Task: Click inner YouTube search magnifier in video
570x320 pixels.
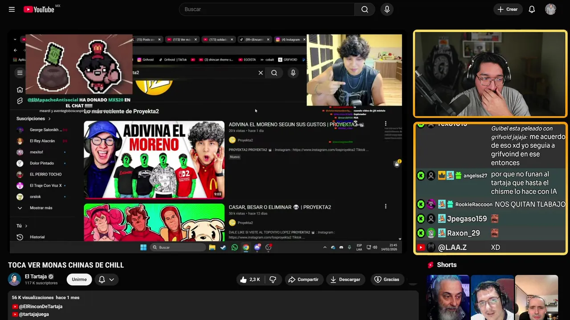Action: [274, 73]
